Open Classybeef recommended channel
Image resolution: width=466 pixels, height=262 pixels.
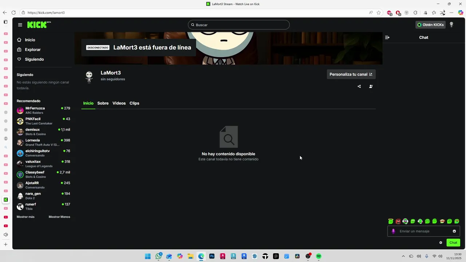[x=43, y=174]
